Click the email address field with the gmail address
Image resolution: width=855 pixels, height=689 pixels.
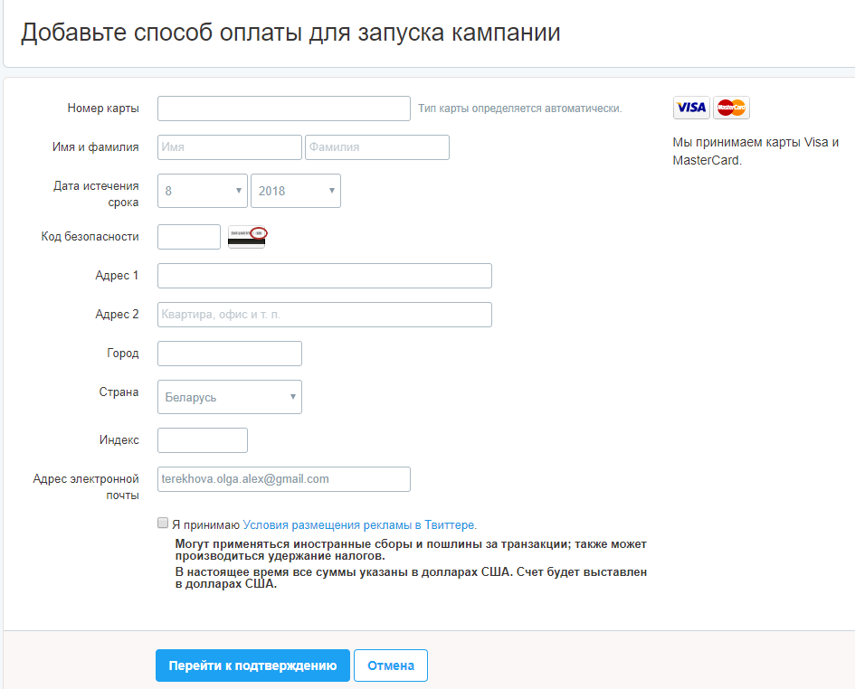coord(284,479)
